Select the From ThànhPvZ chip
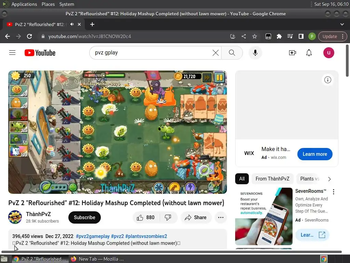The height and width of the screenshot is (263, 350). [272, 179]
